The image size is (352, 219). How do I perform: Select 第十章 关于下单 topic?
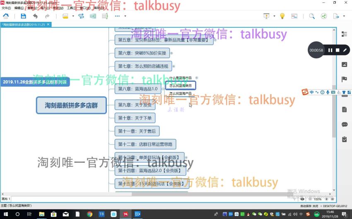(x=135, y=118)
